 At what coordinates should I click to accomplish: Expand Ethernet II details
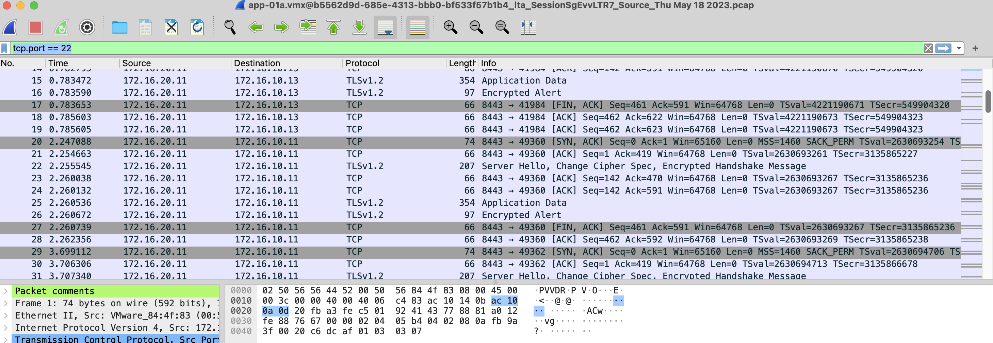[x=6, y=315]
